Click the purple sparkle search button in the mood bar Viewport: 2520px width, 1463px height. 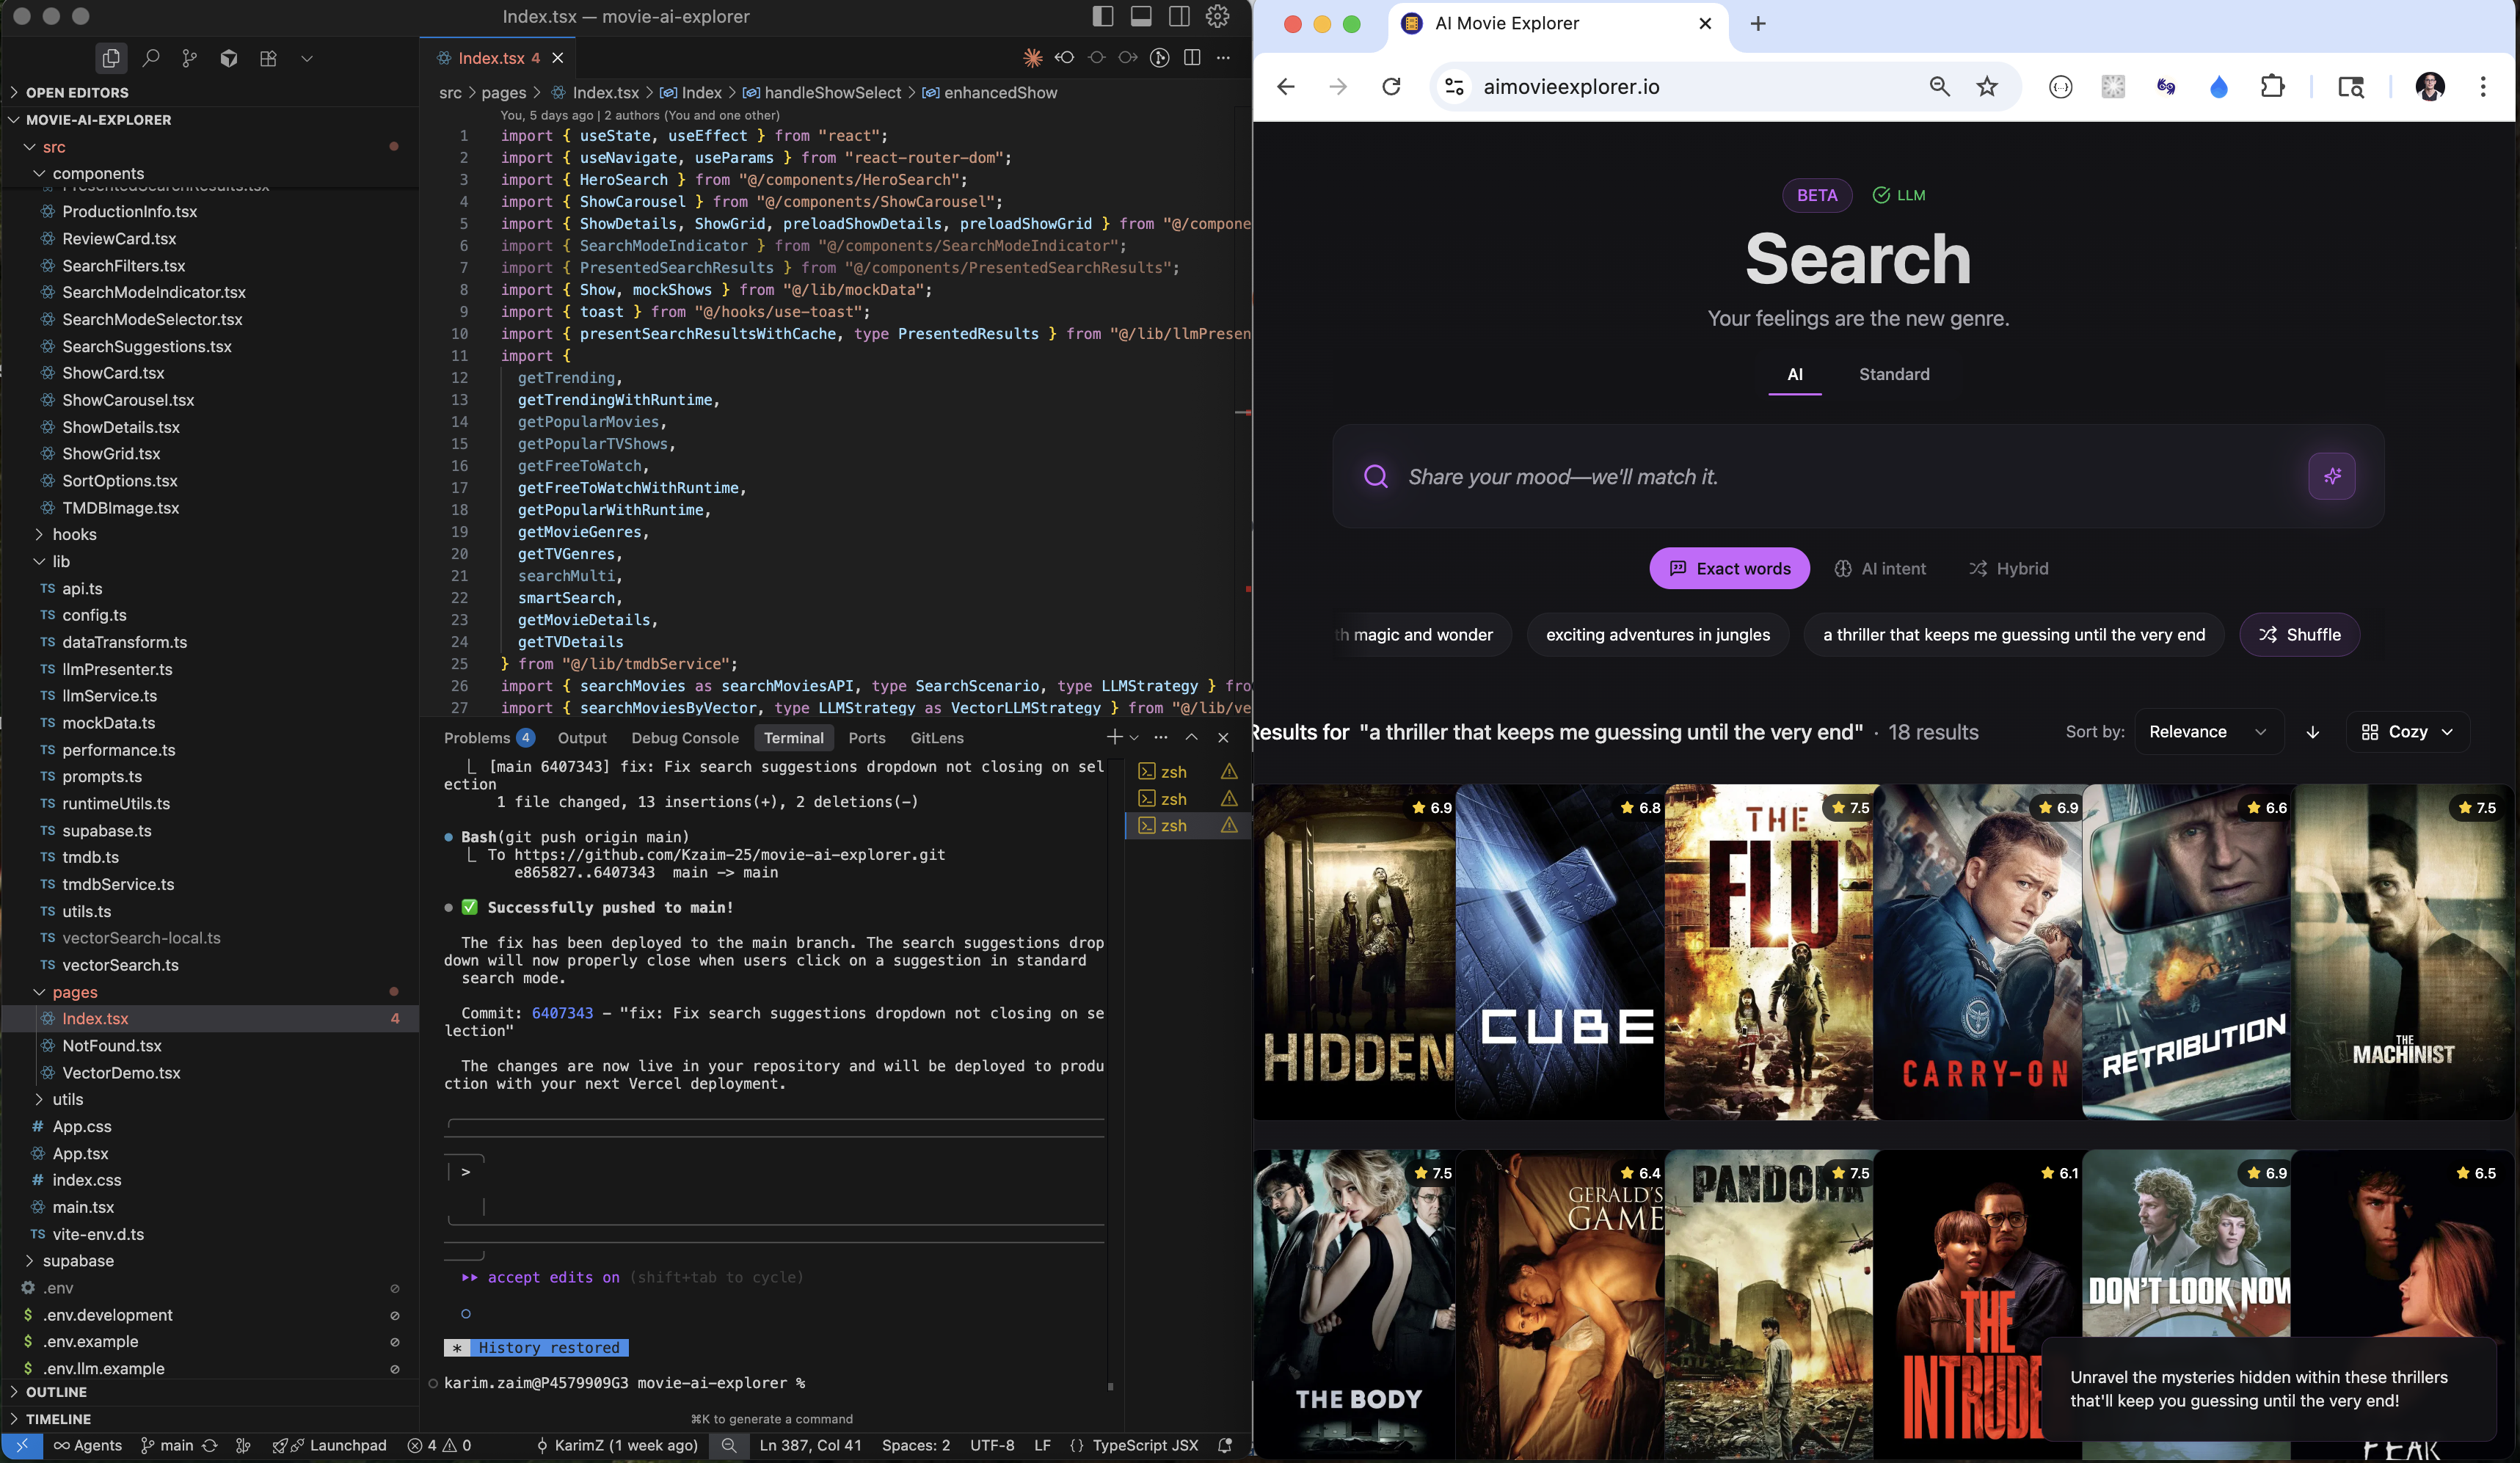(x=2332, y=477)
